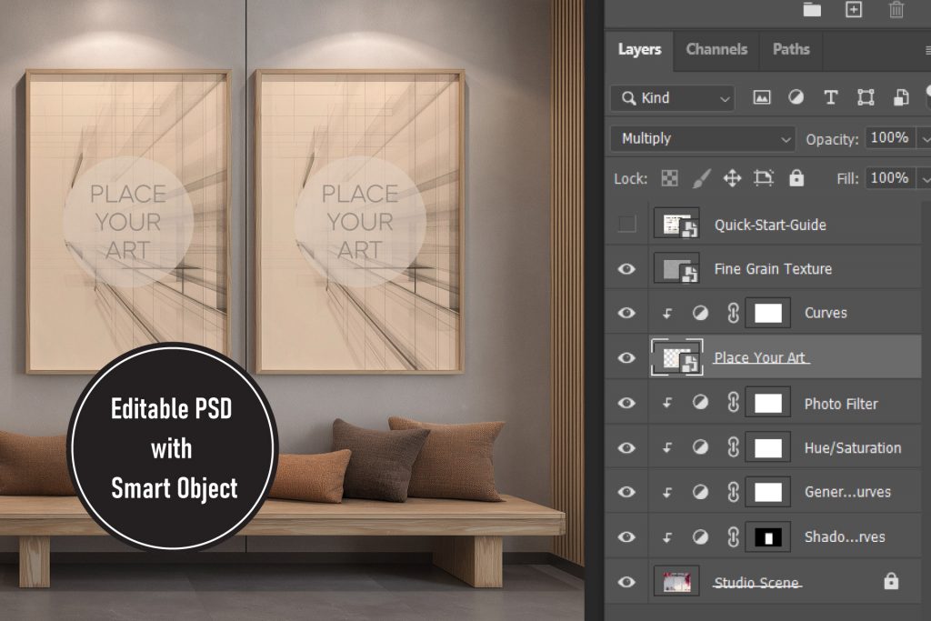Click the Fill 100% value field
The width and height of the screenshot is (931, 621).
pos(889,178)
